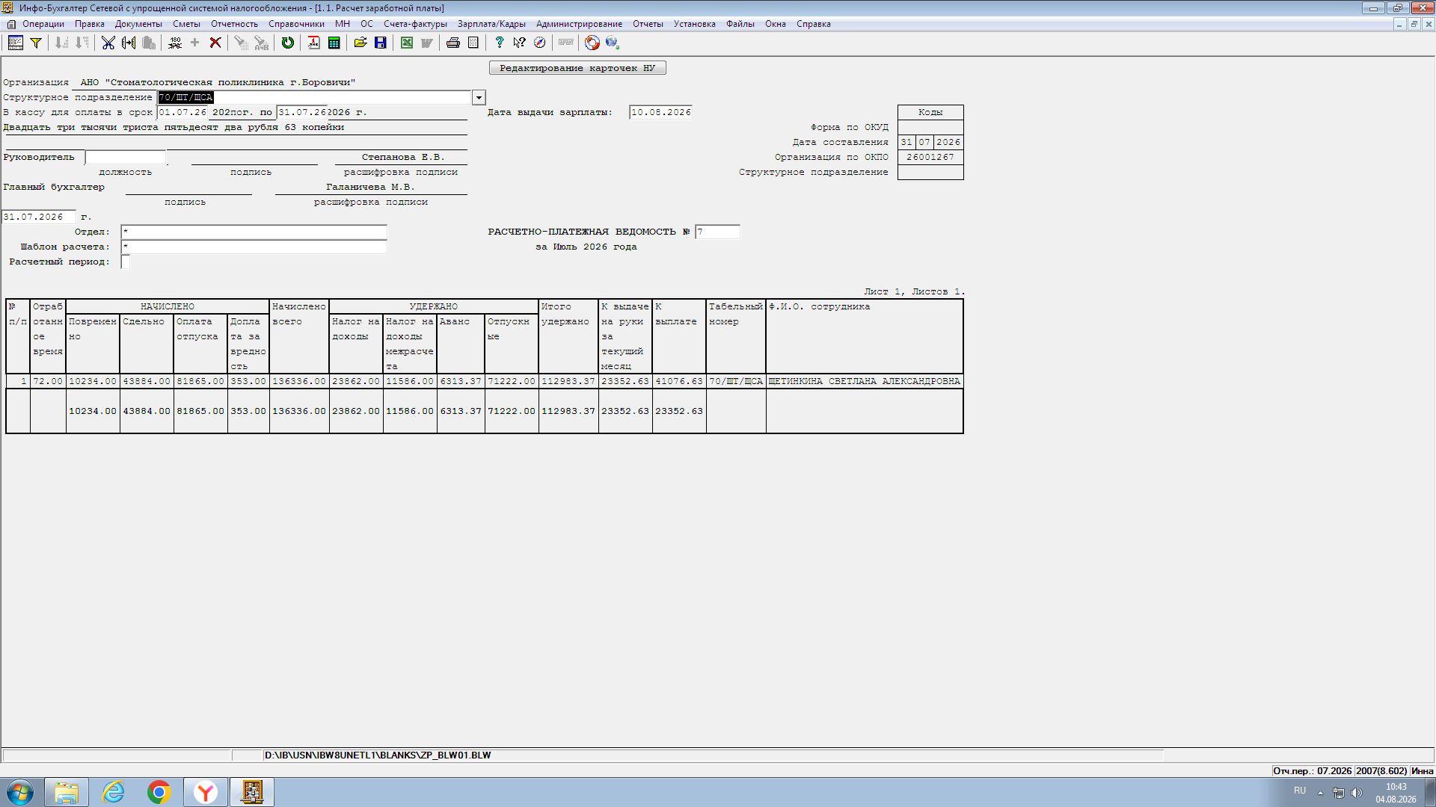Click the Гарант toolbar icon
The image size is (1436, 807).
566,43
